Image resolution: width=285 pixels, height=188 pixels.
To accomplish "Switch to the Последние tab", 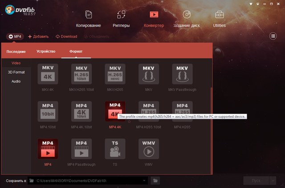I will point(16,52).
